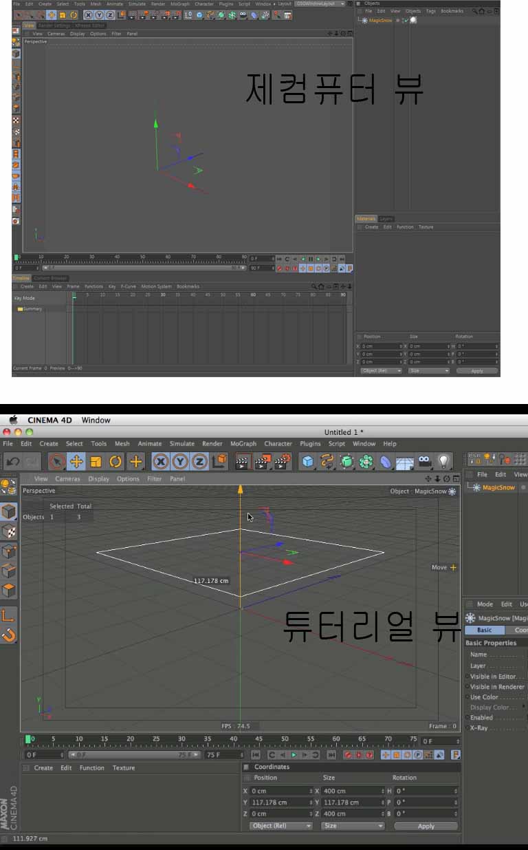The width and height of the screenshot is (528, 850).
Task: Open the Object (Rel) dropdown in the lower Coordinates panel
Action: coord(280,826)
